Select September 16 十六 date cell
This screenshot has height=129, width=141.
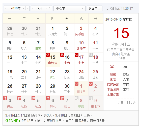coord(67,60)
